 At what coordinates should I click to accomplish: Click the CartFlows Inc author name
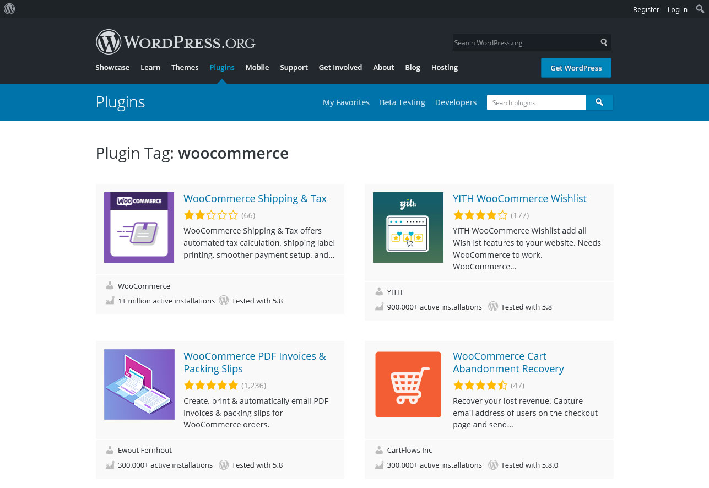pyautogui.click(x=409, y=450)
